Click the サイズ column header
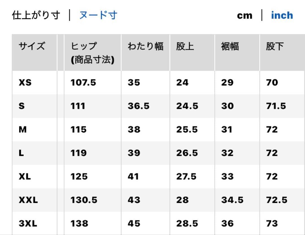 [x=32, y=46]
